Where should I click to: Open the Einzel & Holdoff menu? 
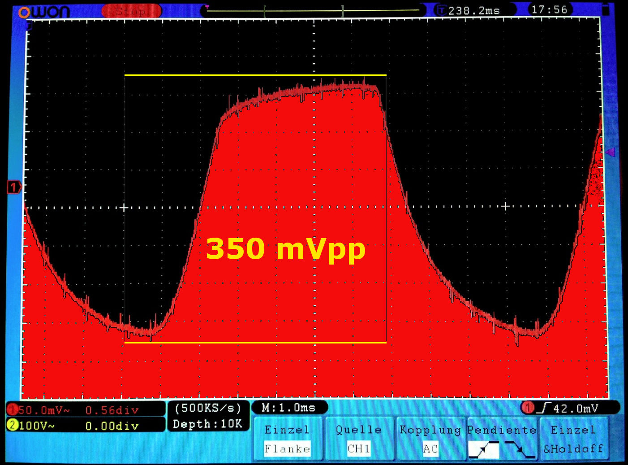click(x=573, y=439)
